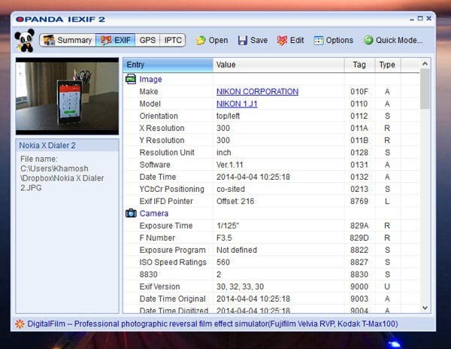Viewport: 451px width, 349px height.
Task: Click the Tag column header
Action: pyautogui.click(x=359, y=65)
